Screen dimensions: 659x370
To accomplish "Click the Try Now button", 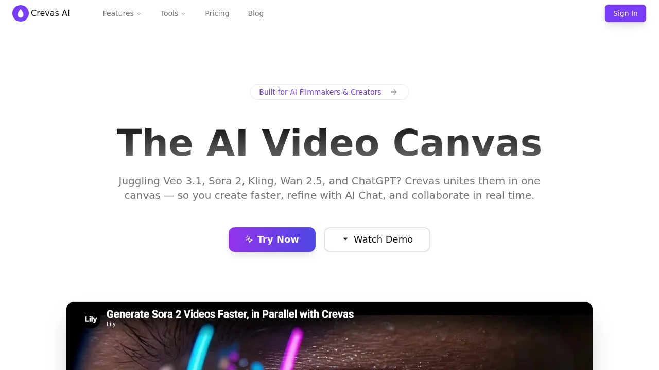I will (272, 239).
